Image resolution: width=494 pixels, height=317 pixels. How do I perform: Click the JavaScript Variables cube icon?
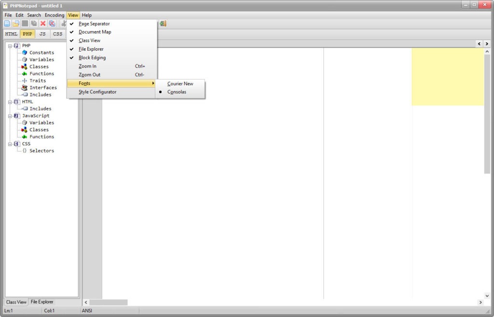click(x=25, y=123)
